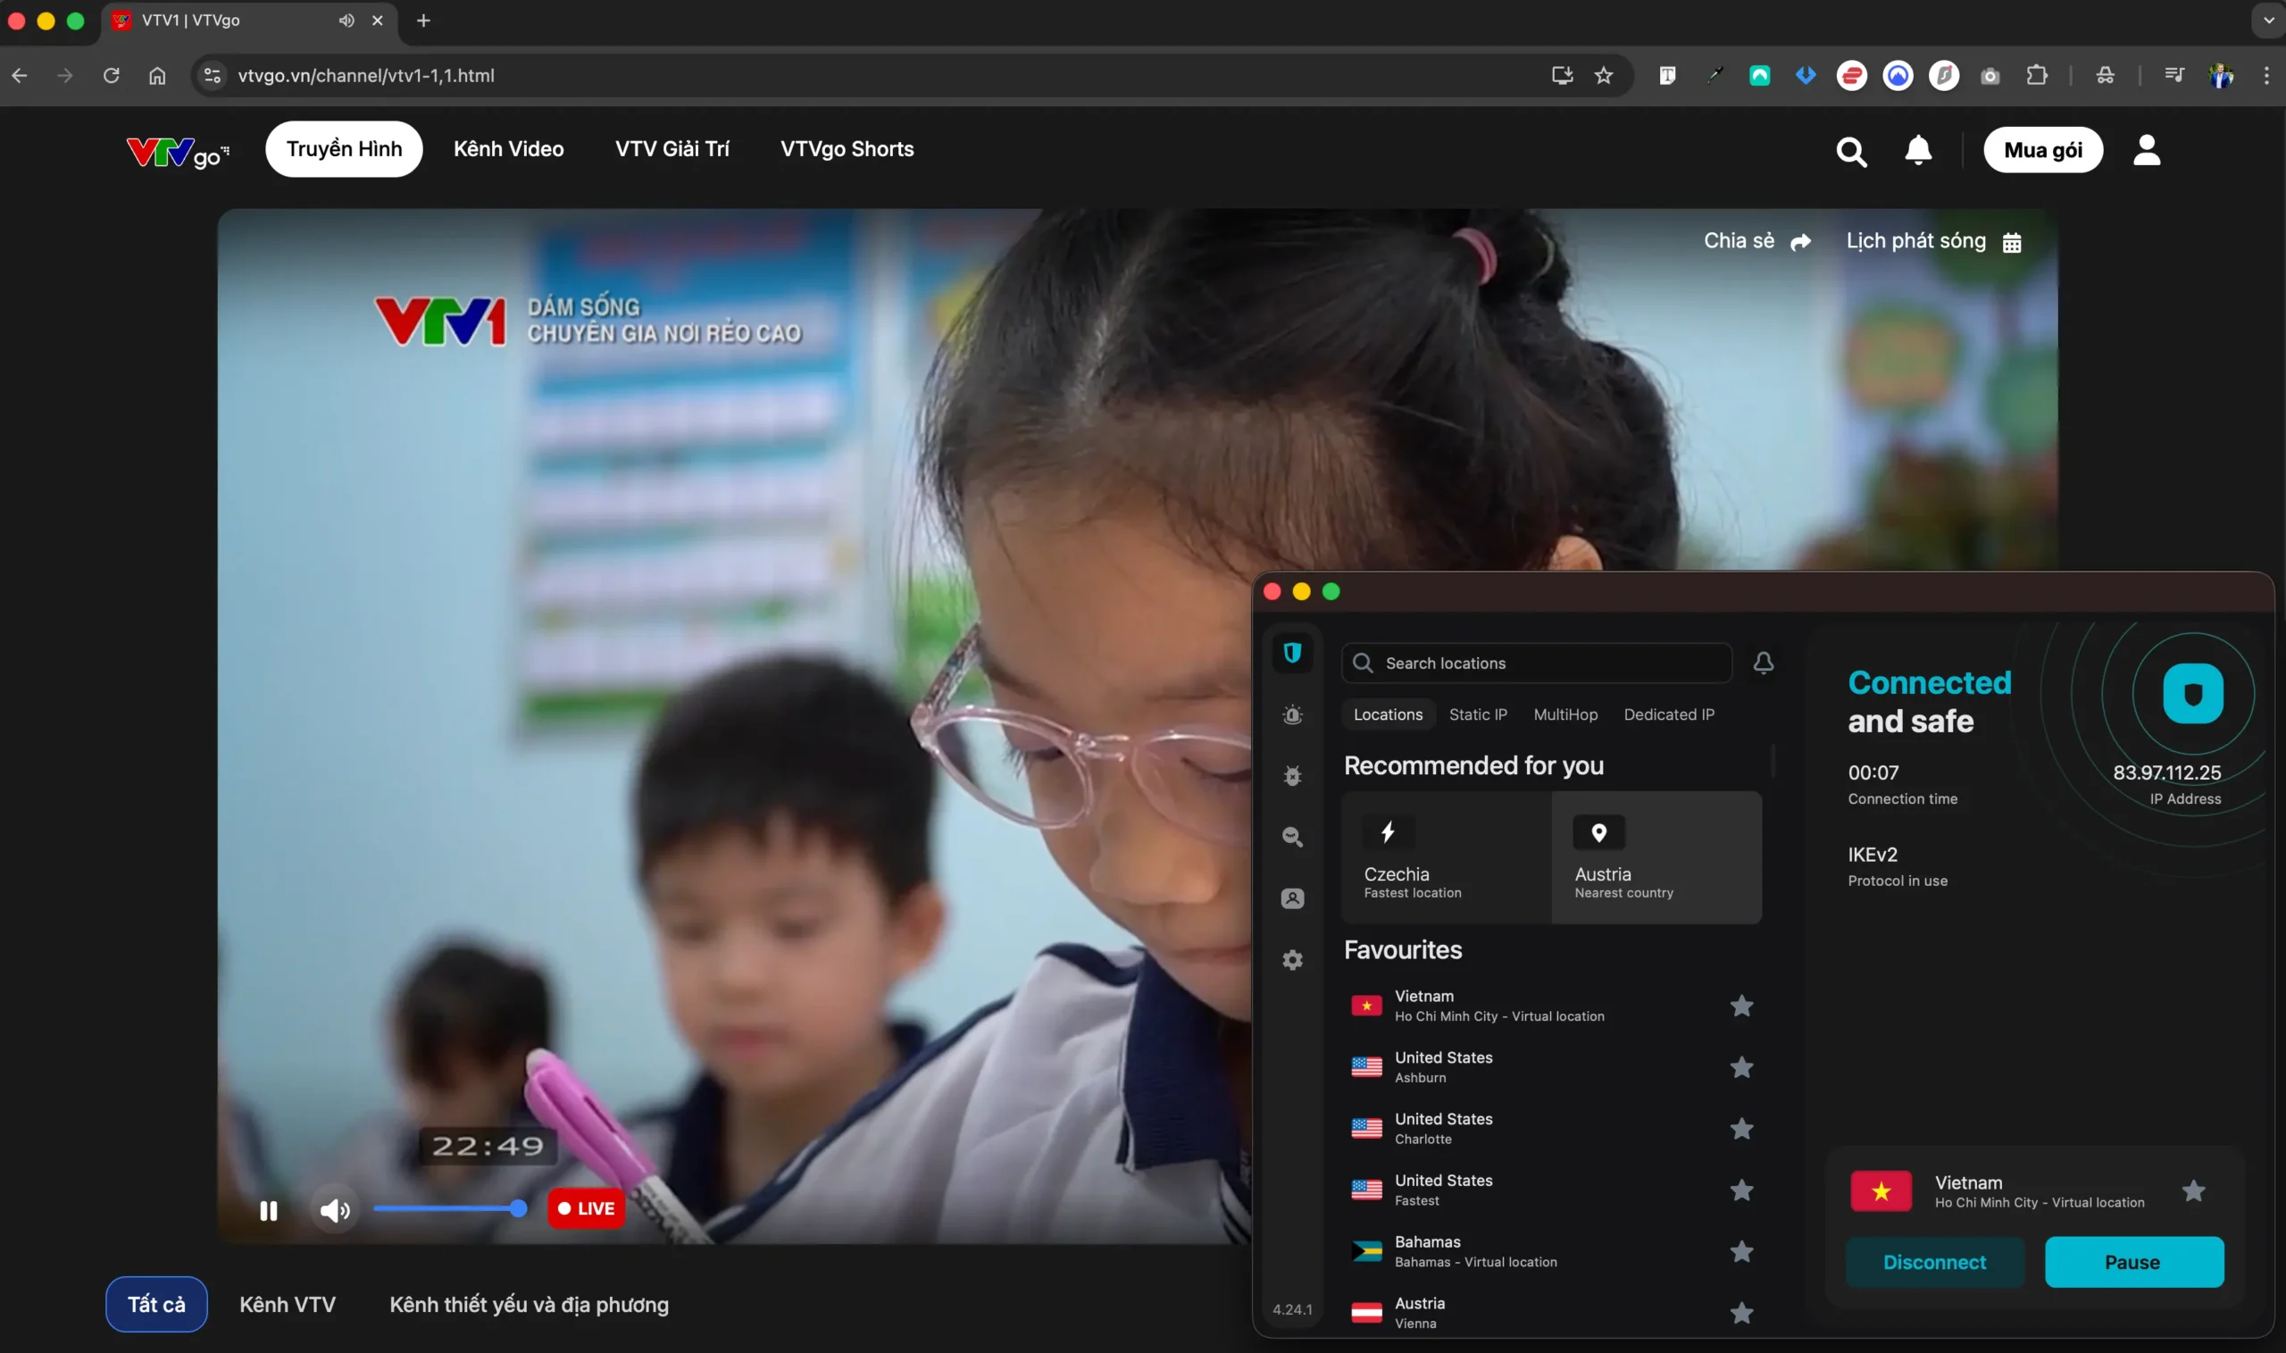Viewport: 2286px width, 1353px height.
Task: Open the Antivirus bug icon in sidebar
Action: click(1292, 775)
